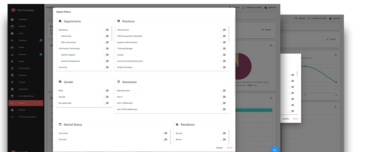Toggle Talent Acquisition Specialist filter
Screen dimensions: 366x152
(x=223, y=36)
